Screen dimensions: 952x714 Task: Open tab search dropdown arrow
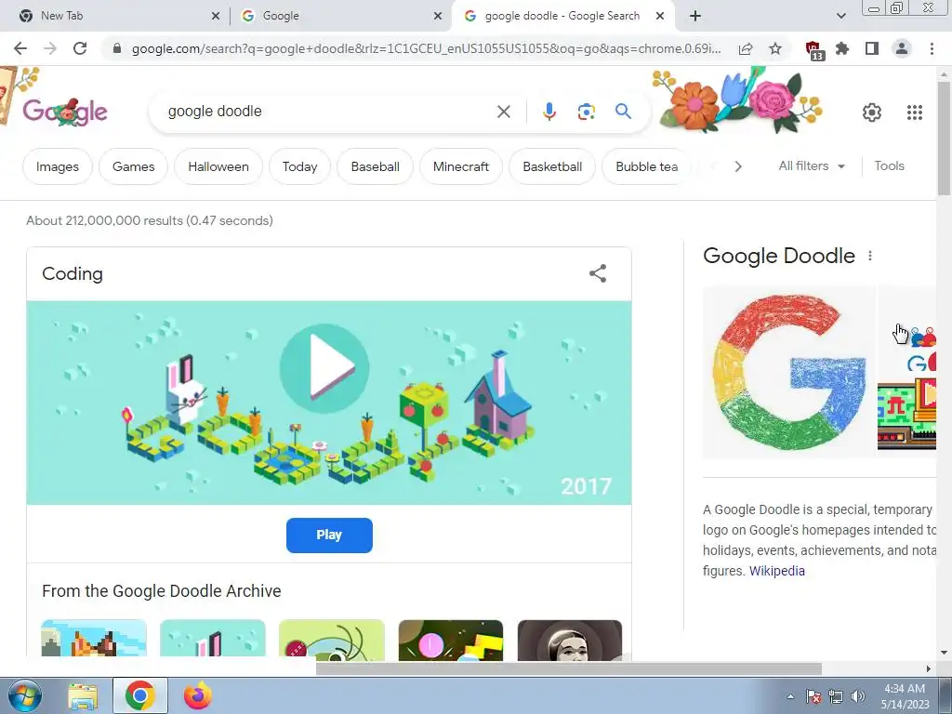click(840, 16)
